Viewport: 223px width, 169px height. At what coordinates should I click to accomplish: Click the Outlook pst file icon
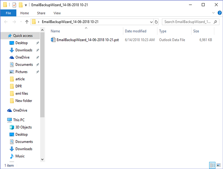[53, 40]
